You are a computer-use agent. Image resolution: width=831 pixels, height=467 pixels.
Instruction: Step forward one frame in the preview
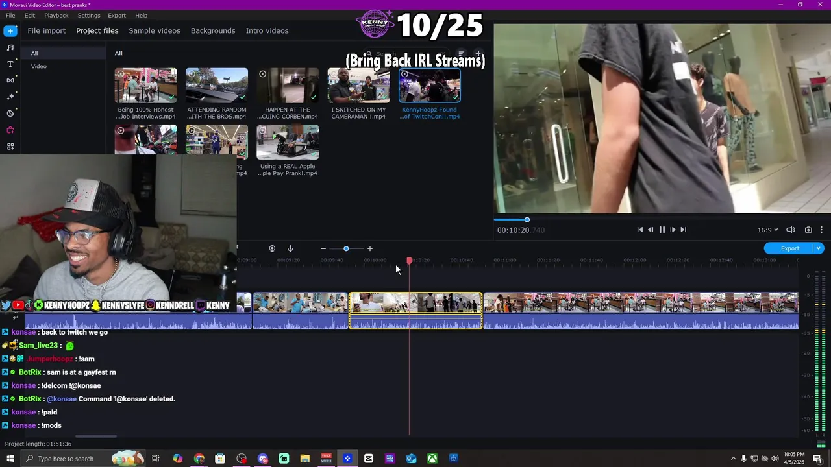tap(673, 230)
